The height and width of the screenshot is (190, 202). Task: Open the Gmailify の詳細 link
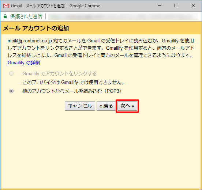click(x=24, y=63)
